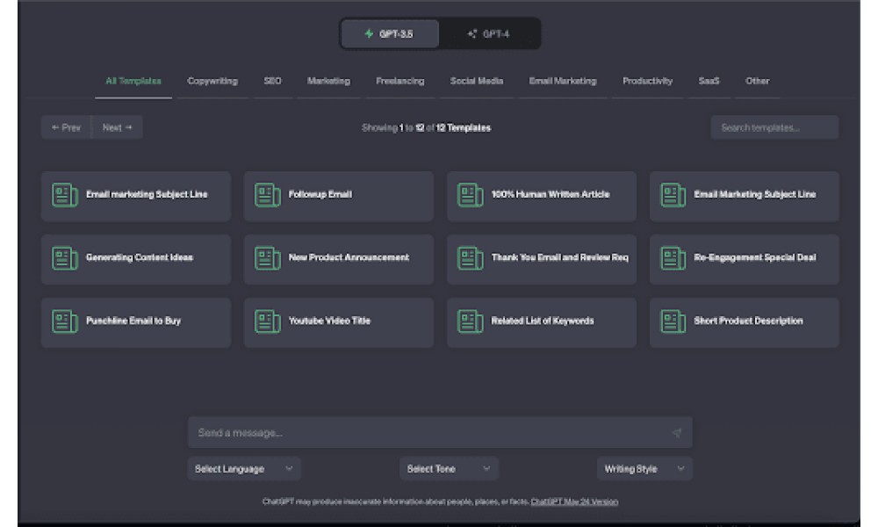
Task: Click the Send a message input box
Action: 440,432
